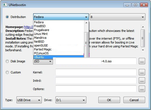Screen dimensions: 151x110
Task: Click the disk image path field
Action: click(96, 61)
